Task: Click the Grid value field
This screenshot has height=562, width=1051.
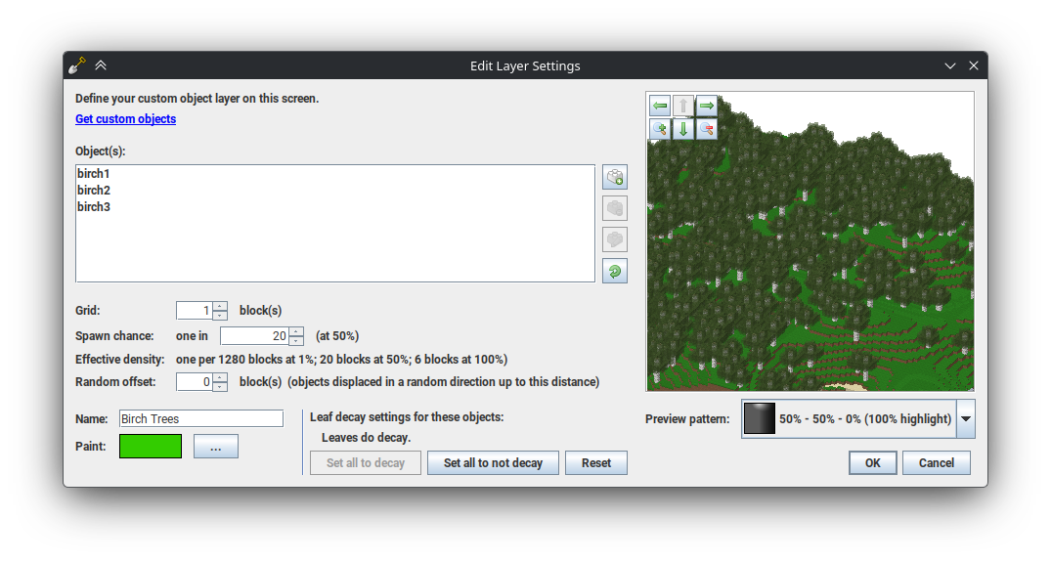Action: 195,311
